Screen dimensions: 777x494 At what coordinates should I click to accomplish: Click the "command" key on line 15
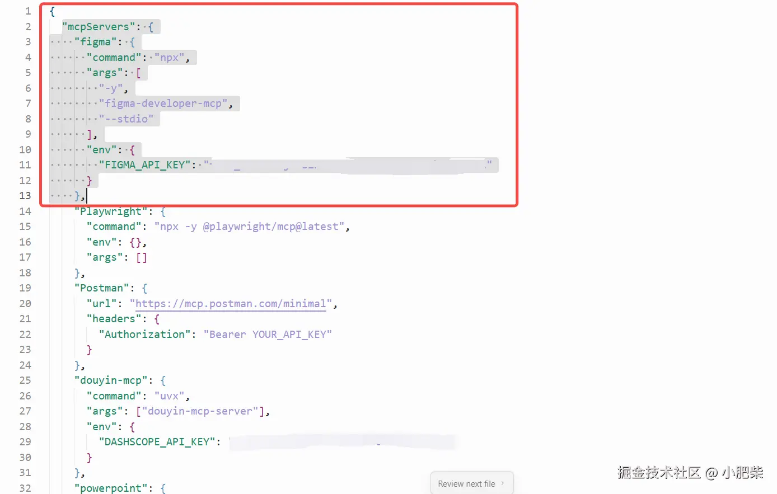(114, 227)
